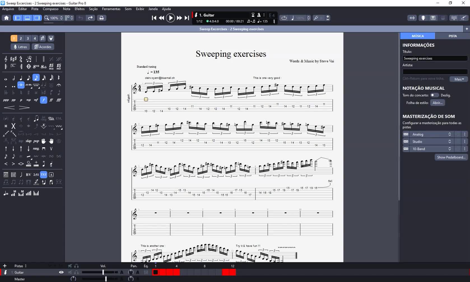Change the Analog mastering preset

coord(432,134)
